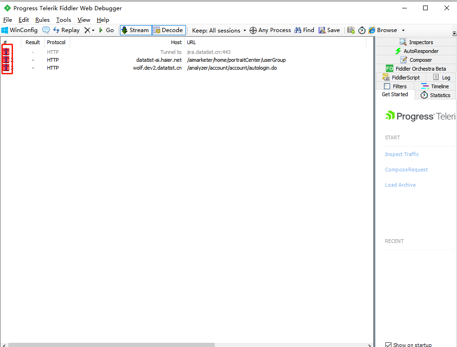Click the Log document icon
This screenshot has height=347, width=457.
436,77
